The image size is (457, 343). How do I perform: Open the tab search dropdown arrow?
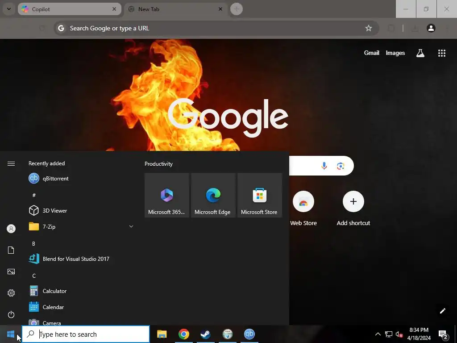(x=9, y=9)
